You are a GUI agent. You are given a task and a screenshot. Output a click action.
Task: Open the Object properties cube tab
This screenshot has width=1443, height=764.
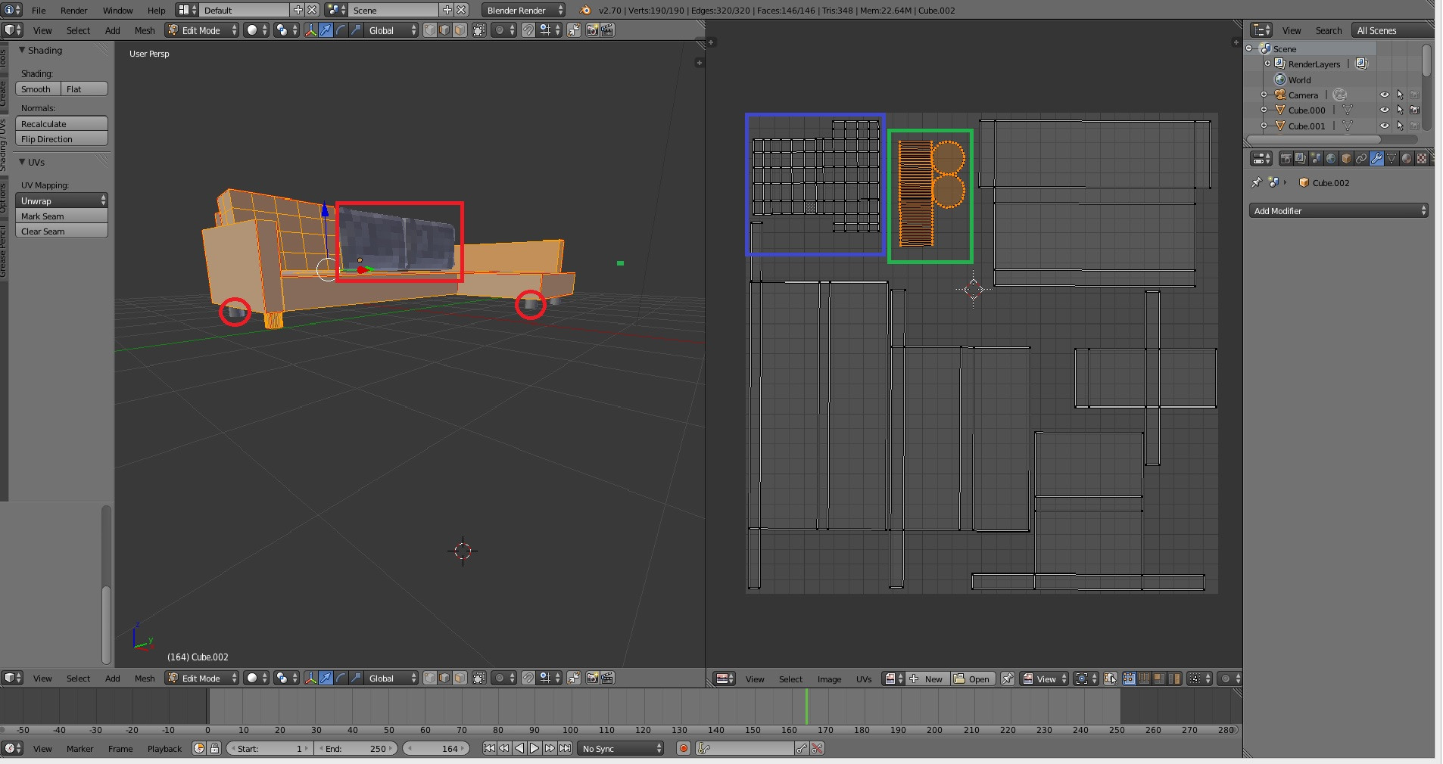1346,158
